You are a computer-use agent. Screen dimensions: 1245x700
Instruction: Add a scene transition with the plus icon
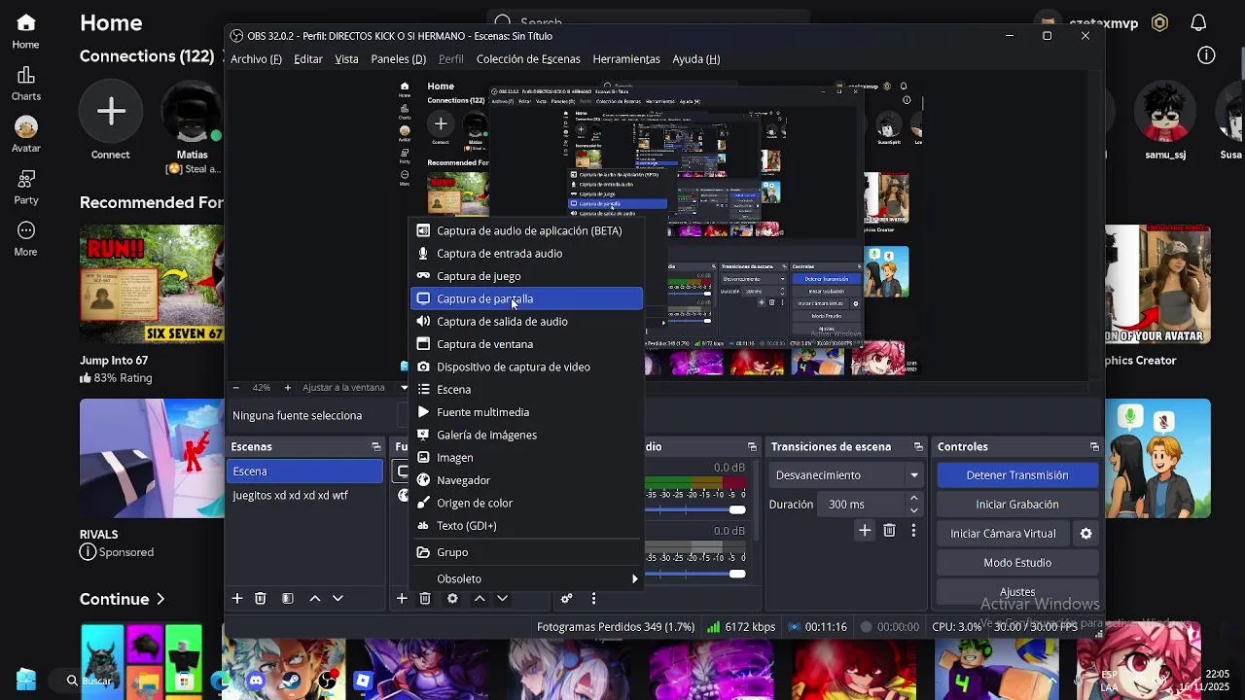click(865, 530)
